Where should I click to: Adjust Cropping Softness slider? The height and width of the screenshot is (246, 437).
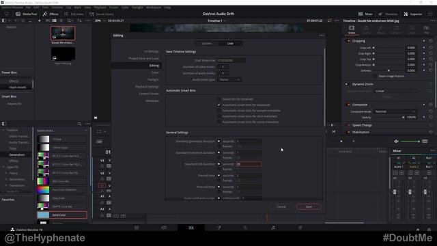[389, 70]
